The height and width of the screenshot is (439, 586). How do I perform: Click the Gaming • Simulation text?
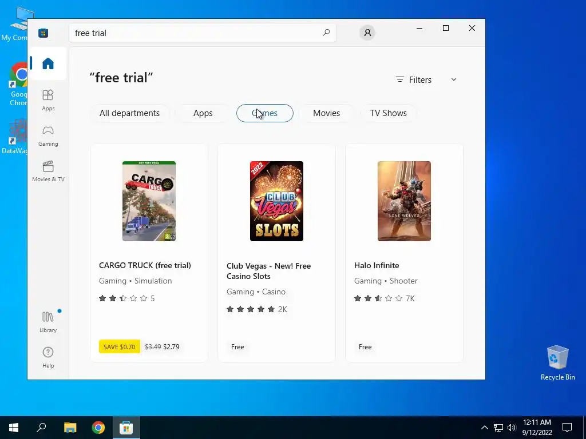[135, 281]
